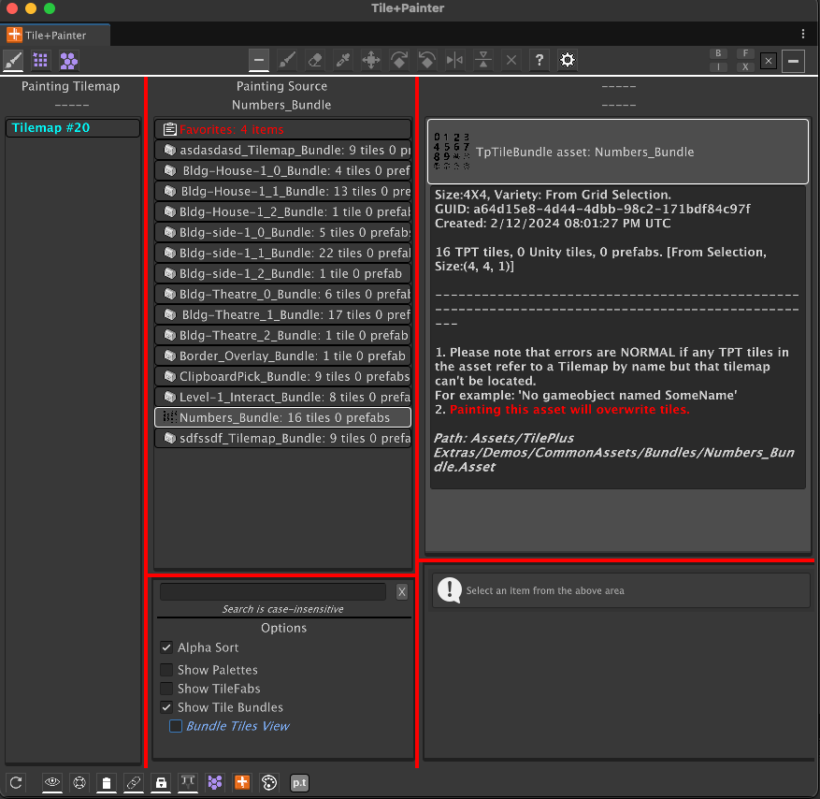820x799 pixels.
Task: Enable the Show Palettes checkbox
Action: click(166, 670)
